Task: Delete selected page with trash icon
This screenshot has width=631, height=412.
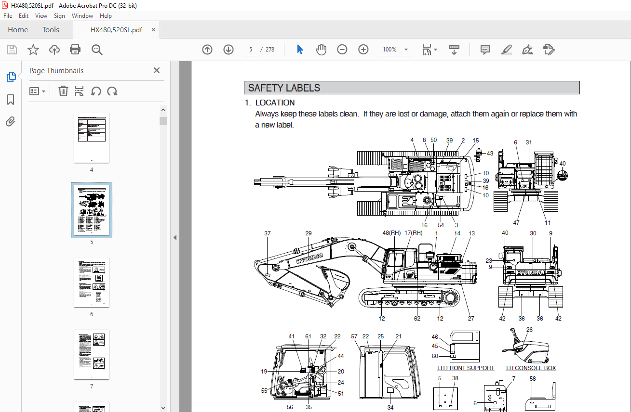Action: pyautogui.click(x=63, y=91)
